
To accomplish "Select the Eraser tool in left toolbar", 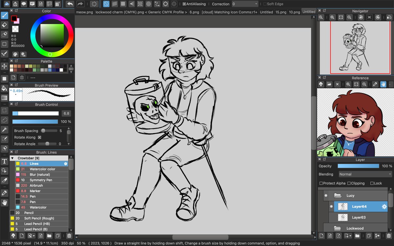I will 4,25.
